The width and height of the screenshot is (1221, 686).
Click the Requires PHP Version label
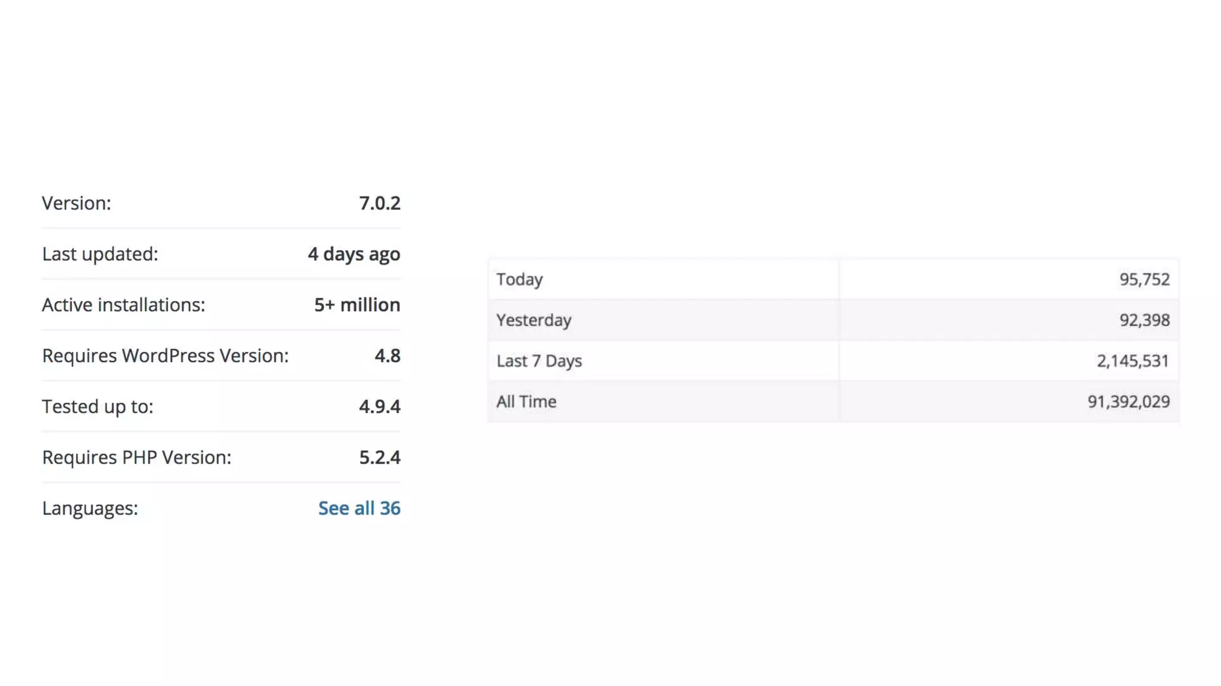pos(137,457)
